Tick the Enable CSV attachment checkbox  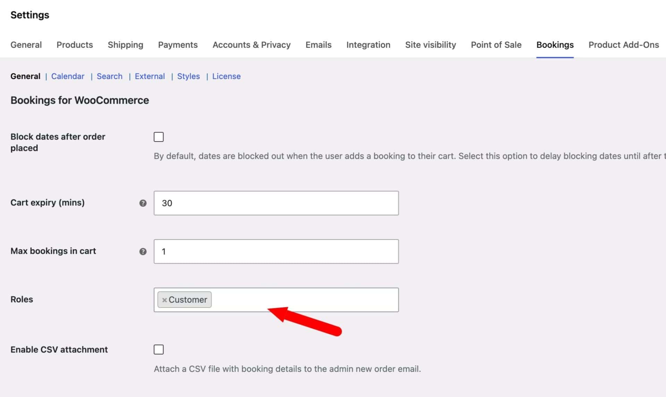tap(159, 349)
